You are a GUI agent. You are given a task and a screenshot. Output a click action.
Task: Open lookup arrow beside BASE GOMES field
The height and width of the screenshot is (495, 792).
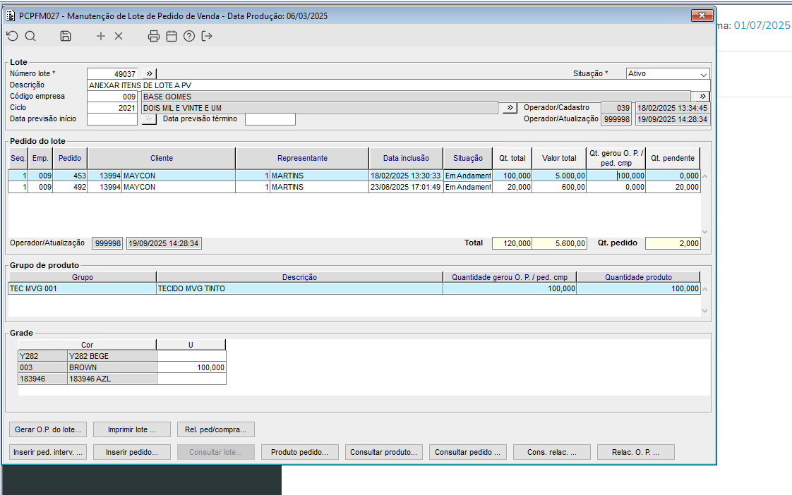pyautogui.click(x=702, y=96)
